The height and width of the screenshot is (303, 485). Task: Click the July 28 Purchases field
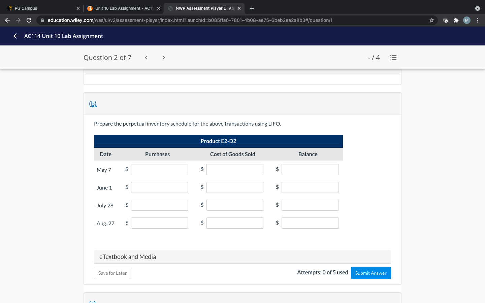pyautogui.click(x=159, y=205)
